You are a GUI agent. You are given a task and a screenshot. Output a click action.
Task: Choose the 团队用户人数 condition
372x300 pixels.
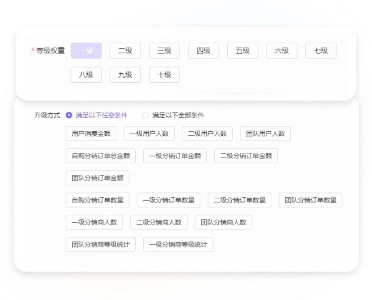266,134
